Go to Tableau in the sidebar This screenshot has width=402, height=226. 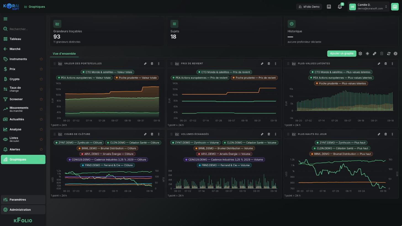(x=23, y=39)
